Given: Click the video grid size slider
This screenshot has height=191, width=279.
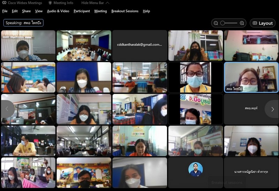Looking at the screenshot, I should (228, 23).
